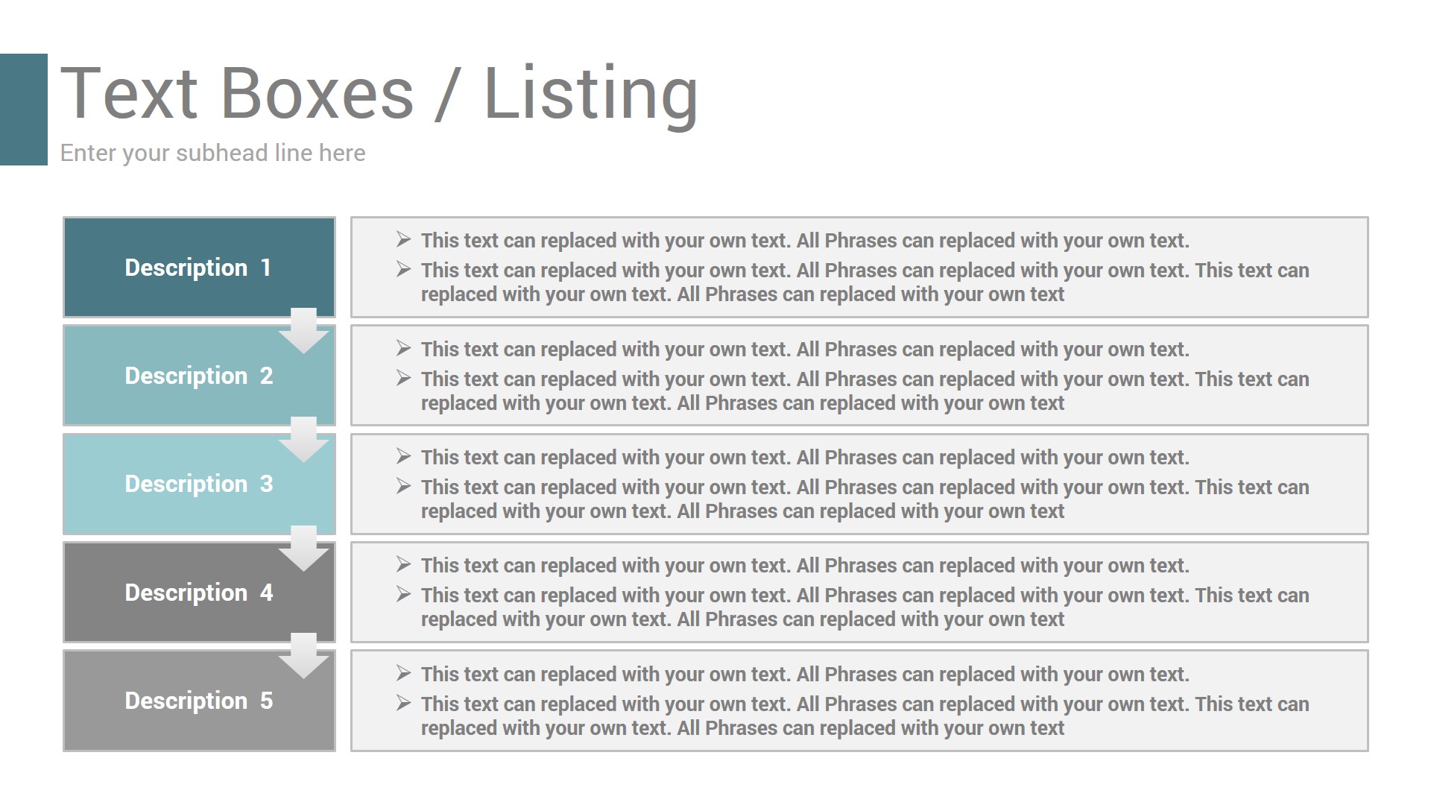Viewport: 1431px width, 805px height.
Task: Click the teal accent bar beside the title
Action: pyautogui.click(x=23, y=109)
